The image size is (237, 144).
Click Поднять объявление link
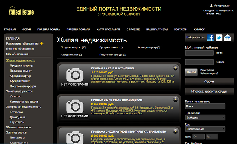(x=20, y=49)
